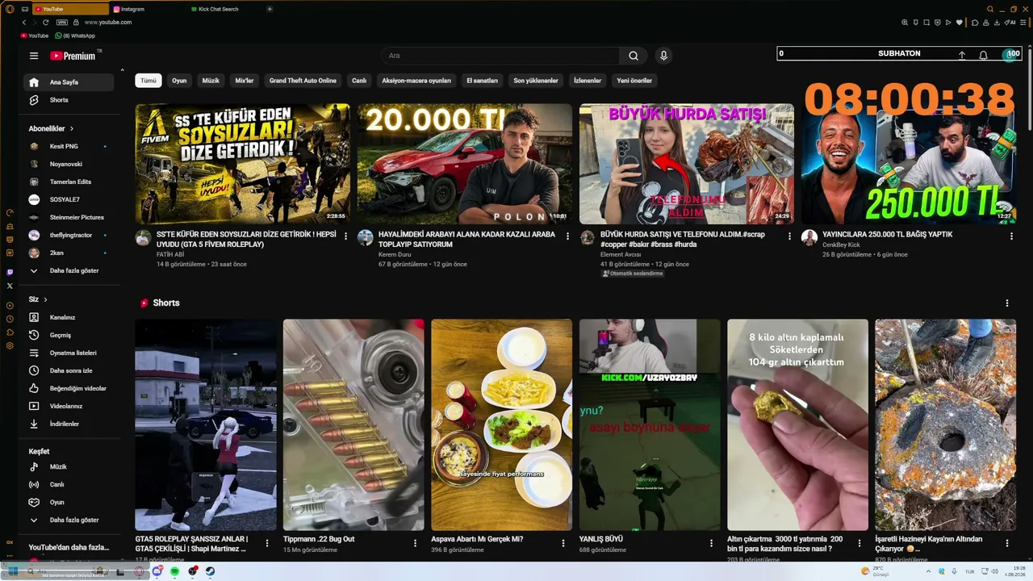Screen dimensions: 1033x581
Task: Open a new browser tab
Action: point(270,9)
